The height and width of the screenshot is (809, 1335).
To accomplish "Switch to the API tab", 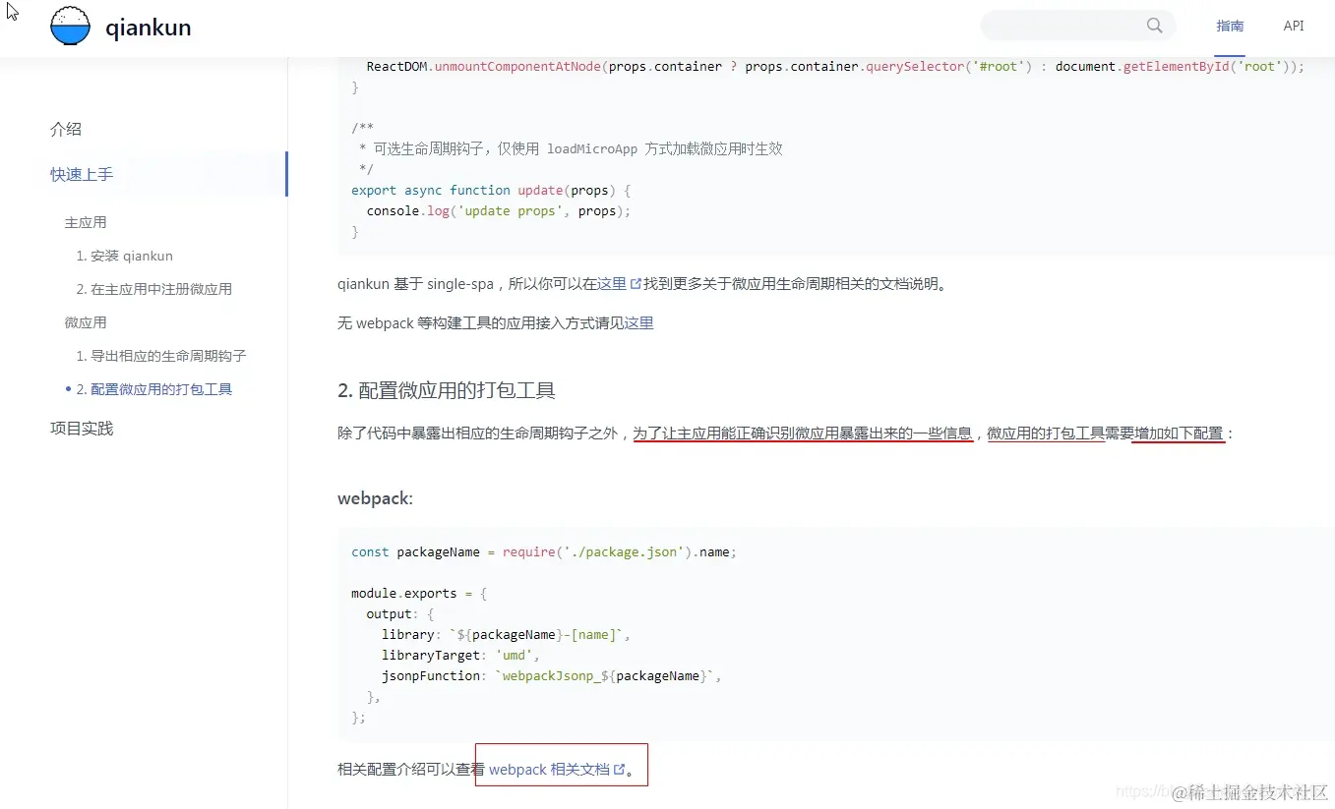I will coord(1294,26).
